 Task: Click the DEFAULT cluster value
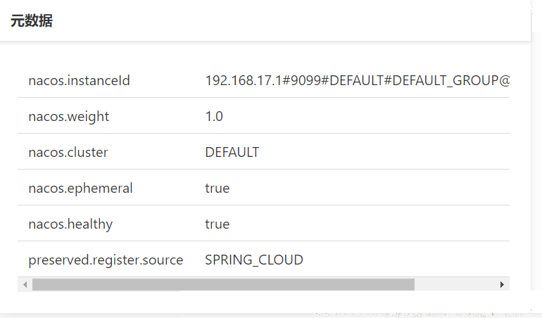[232, 153]
